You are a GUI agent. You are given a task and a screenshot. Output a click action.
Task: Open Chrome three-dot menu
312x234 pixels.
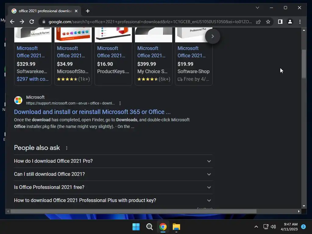(300, 22)
